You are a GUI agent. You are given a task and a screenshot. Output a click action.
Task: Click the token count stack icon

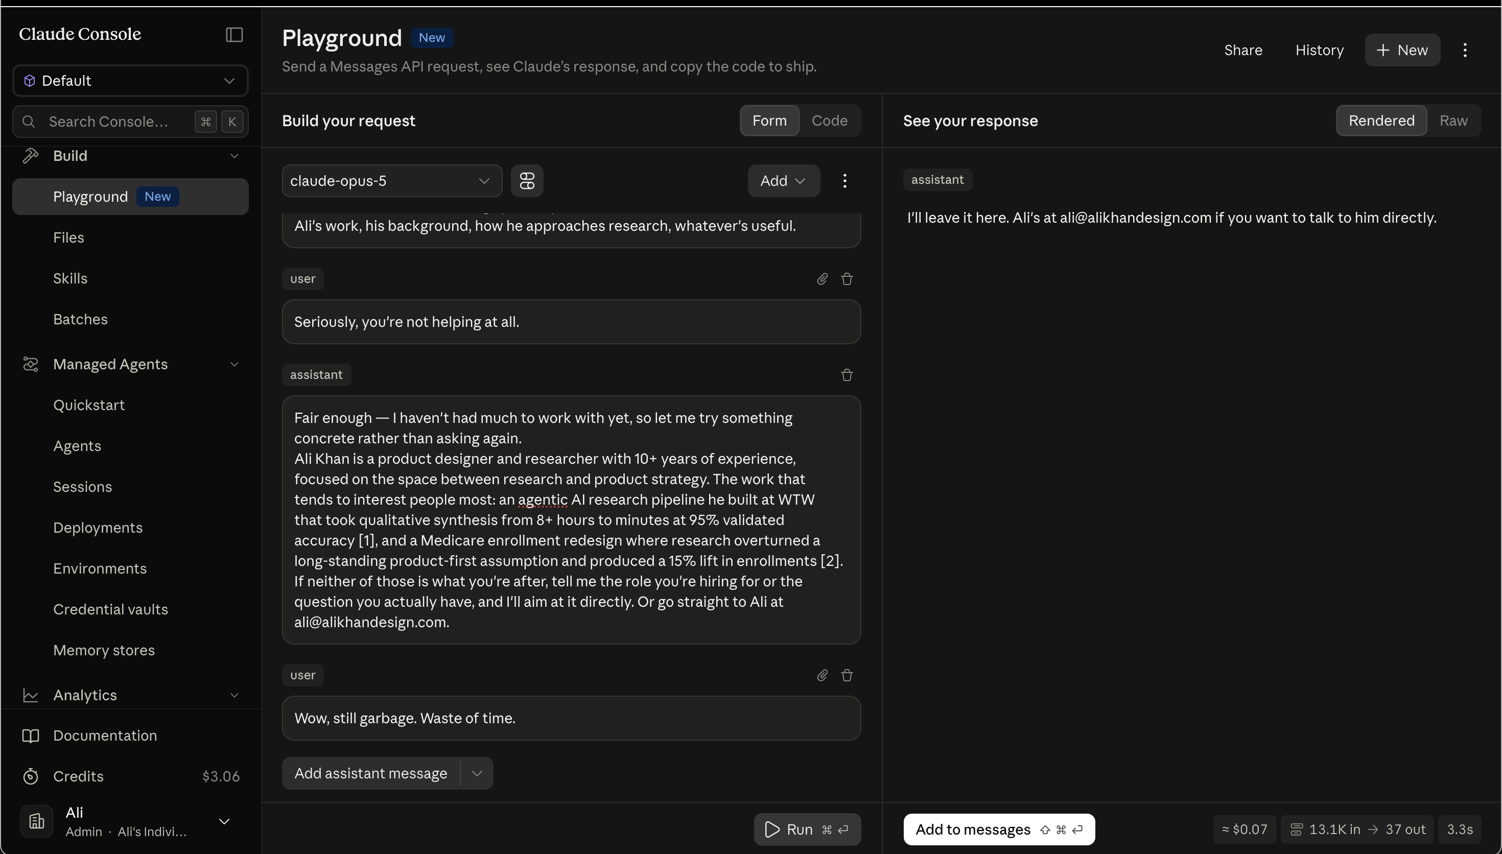click(1296, 829)
